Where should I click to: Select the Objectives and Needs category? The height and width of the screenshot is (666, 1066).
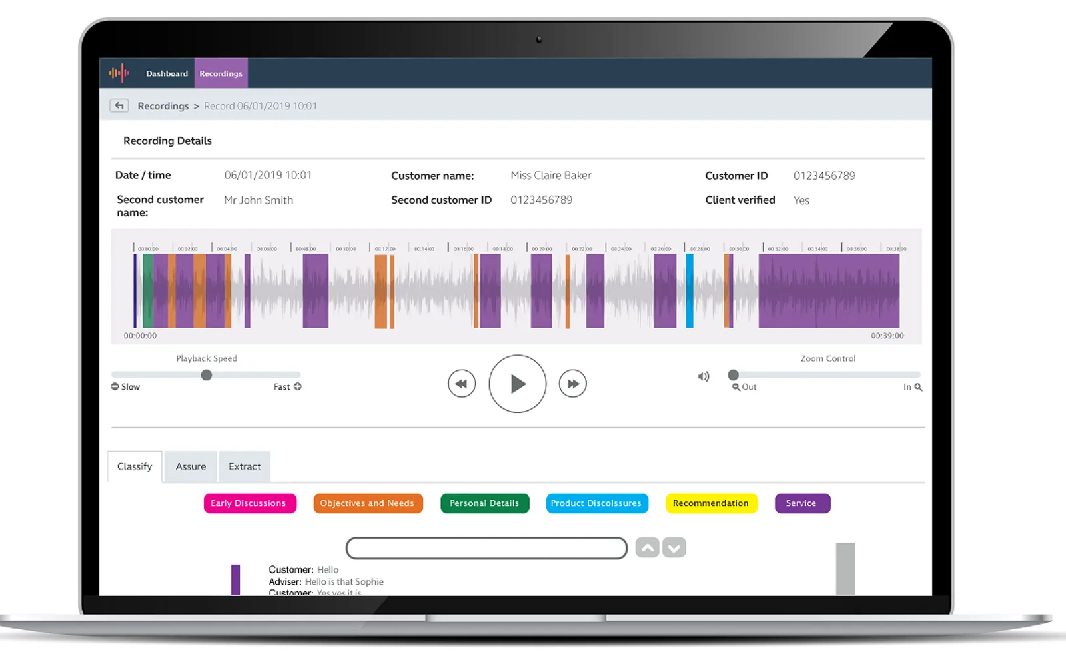pos(367,503)
